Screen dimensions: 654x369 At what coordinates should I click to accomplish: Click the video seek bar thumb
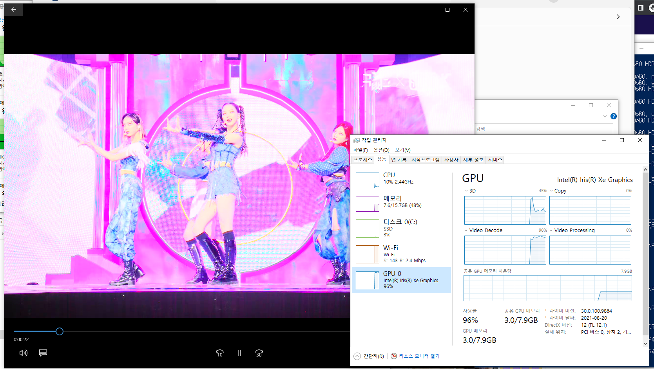click(x=60, y=331)
